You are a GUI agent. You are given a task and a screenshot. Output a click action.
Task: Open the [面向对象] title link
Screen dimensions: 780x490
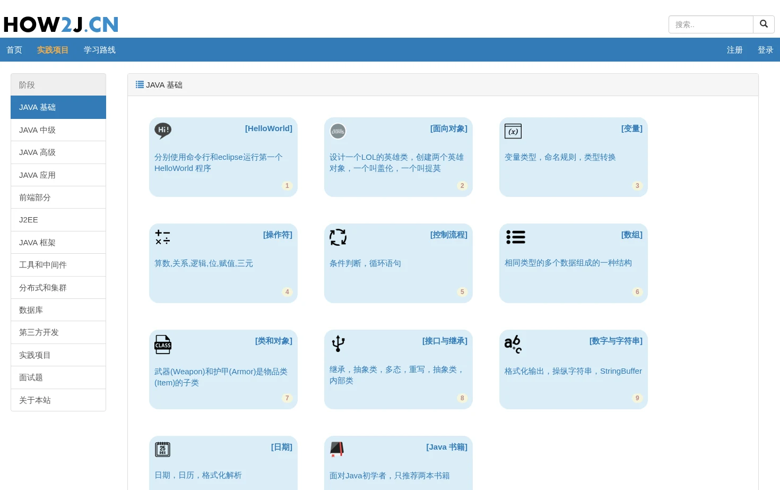(x=449, y=128)
